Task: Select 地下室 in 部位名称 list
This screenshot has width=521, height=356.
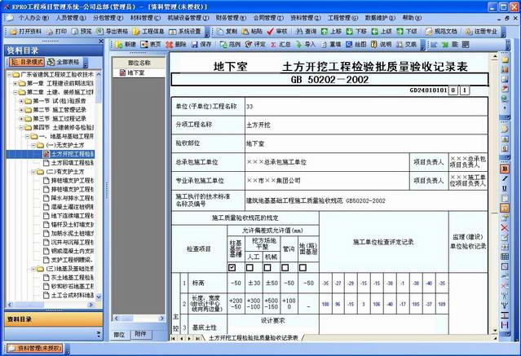Action: click(136, 73)
